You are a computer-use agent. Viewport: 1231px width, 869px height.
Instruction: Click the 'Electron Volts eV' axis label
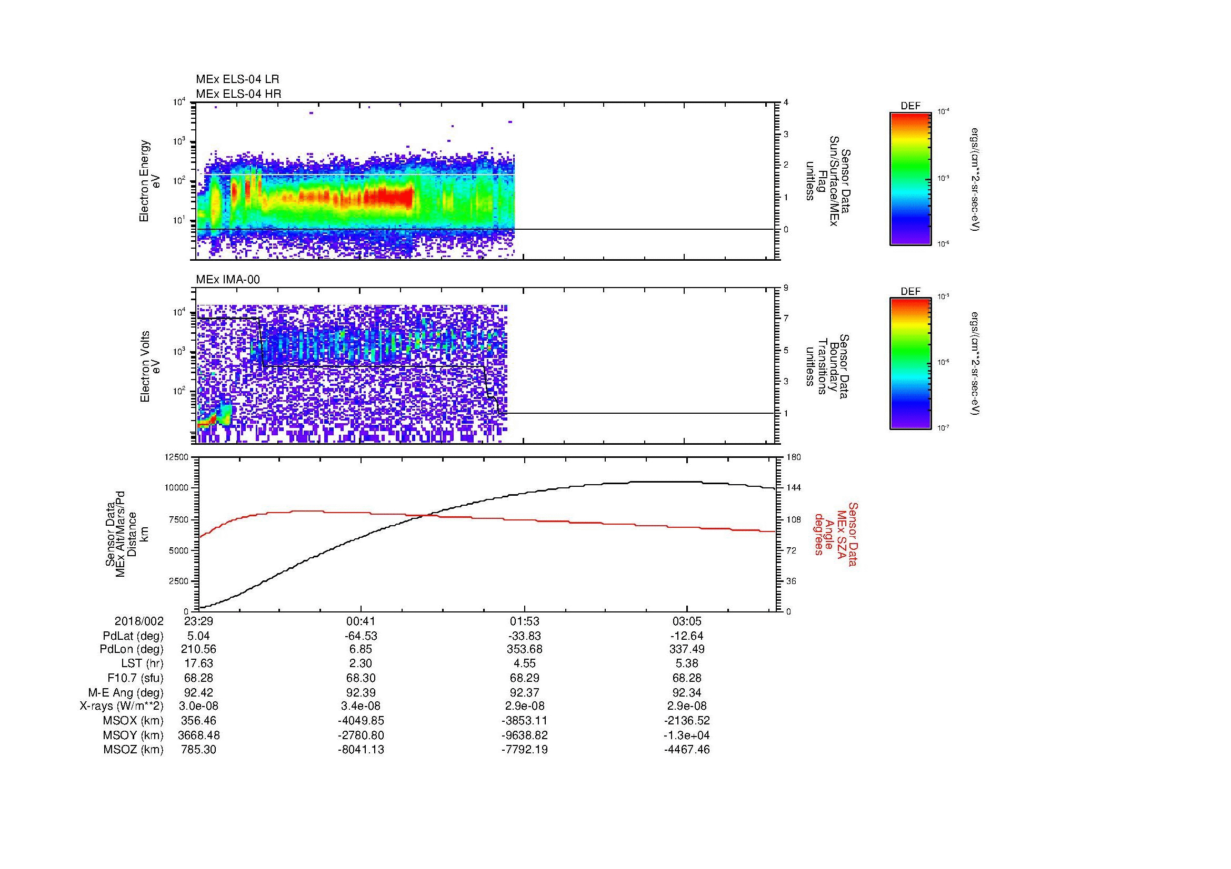click(x=150, y=366)
